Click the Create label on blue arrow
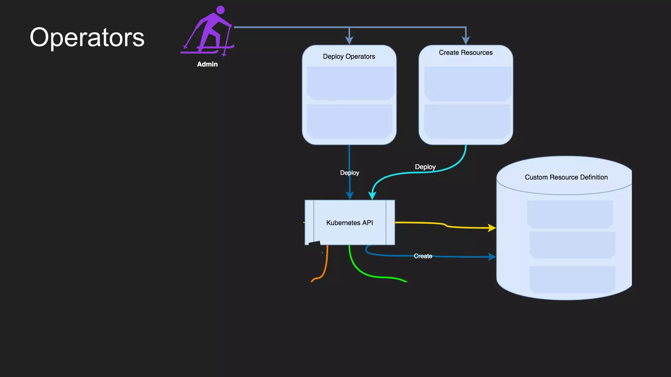671x377 pixels. pyautogui.click(x=423, y=256)
